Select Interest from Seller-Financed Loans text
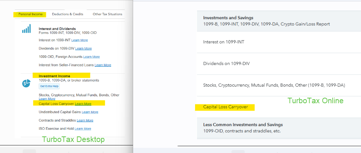 66,65
